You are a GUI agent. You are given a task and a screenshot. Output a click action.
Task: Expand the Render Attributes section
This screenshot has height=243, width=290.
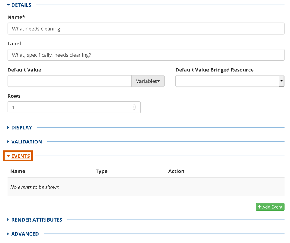(37, 220)
